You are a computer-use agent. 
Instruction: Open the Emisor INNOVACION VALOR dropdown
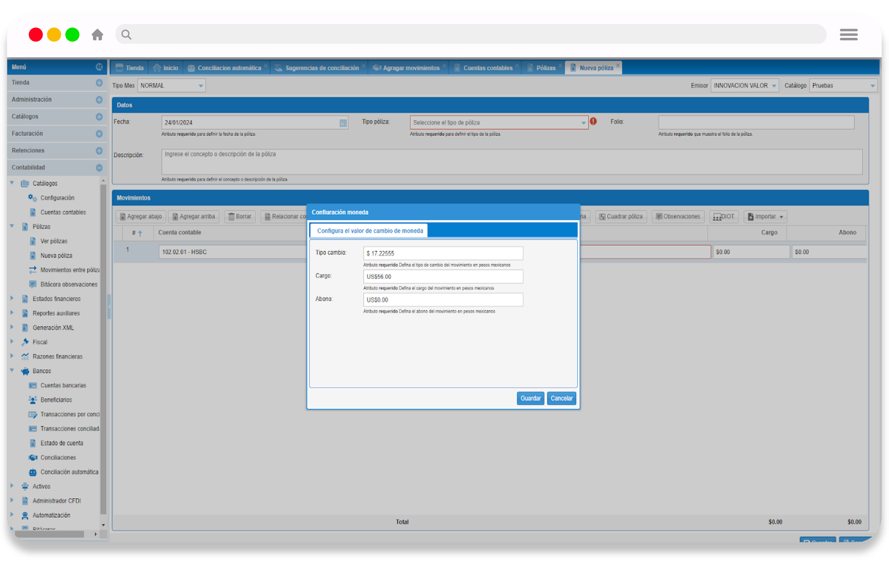[x=774, y=86]
